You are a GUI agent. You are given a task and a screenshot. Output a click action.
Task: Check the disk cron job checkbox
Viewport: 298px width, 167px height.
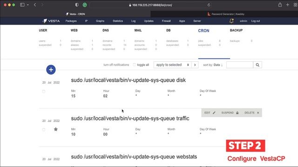tap(44, 91)
